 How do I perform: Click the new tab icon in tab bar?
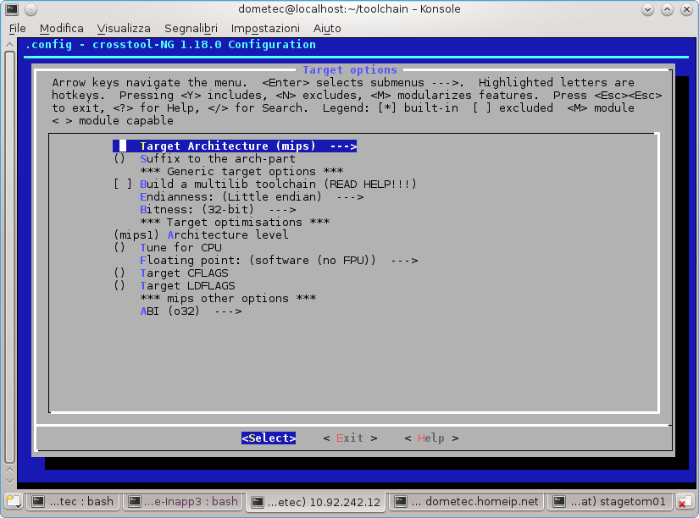[x=13, y=501]
